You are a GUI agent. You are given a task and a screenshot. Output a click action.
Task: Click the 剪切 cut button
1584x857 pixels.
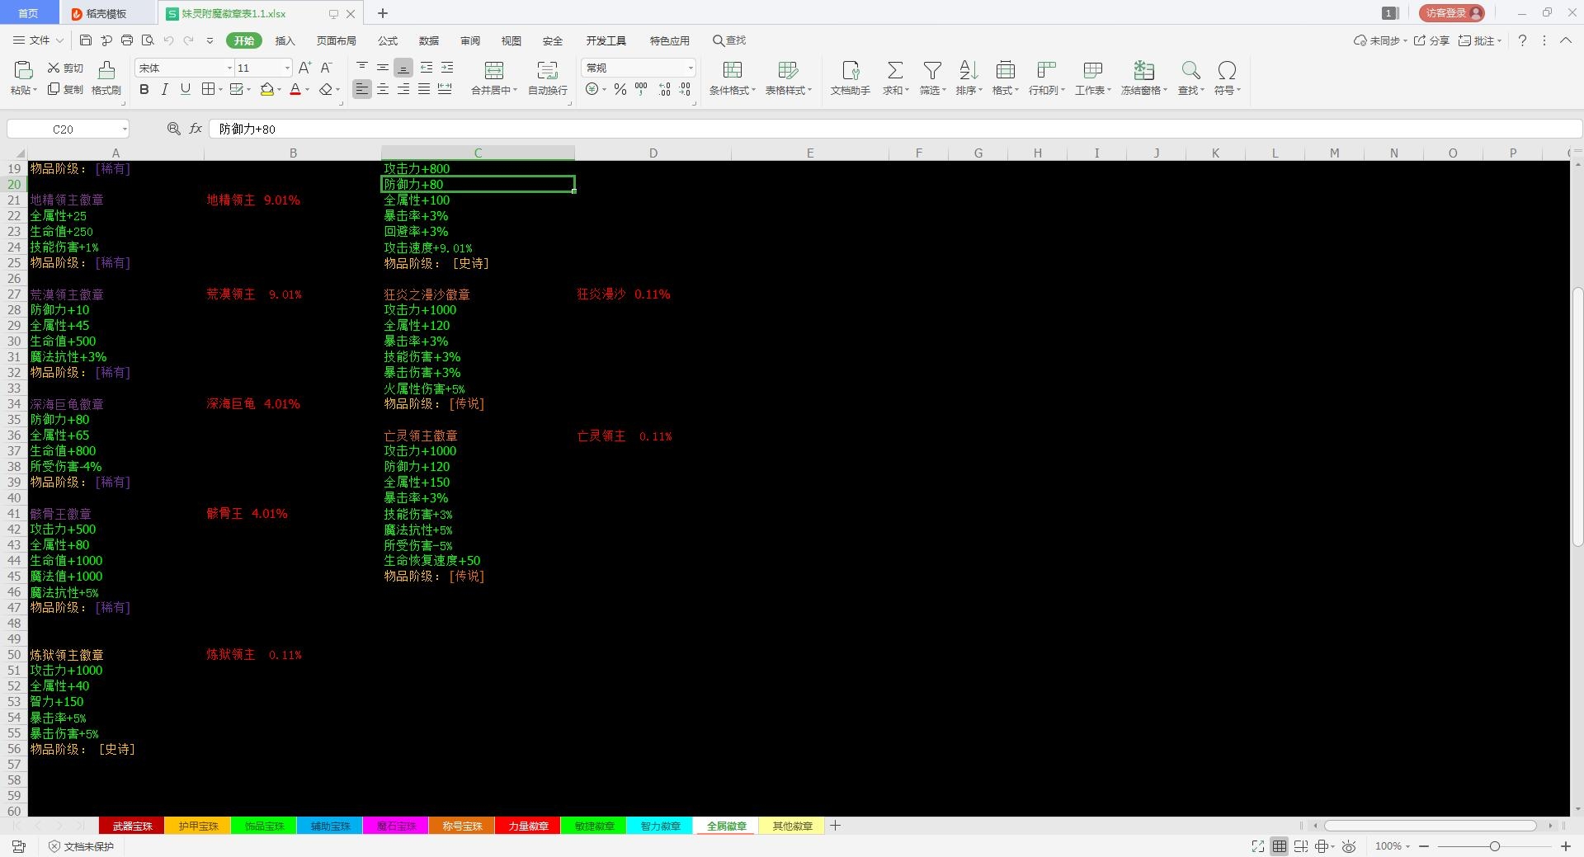click(x=65, y=68)
